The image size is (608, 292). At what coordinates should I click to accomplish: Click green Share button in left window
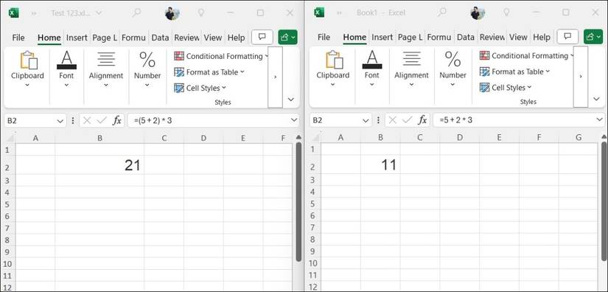click(x=287, y=37)
